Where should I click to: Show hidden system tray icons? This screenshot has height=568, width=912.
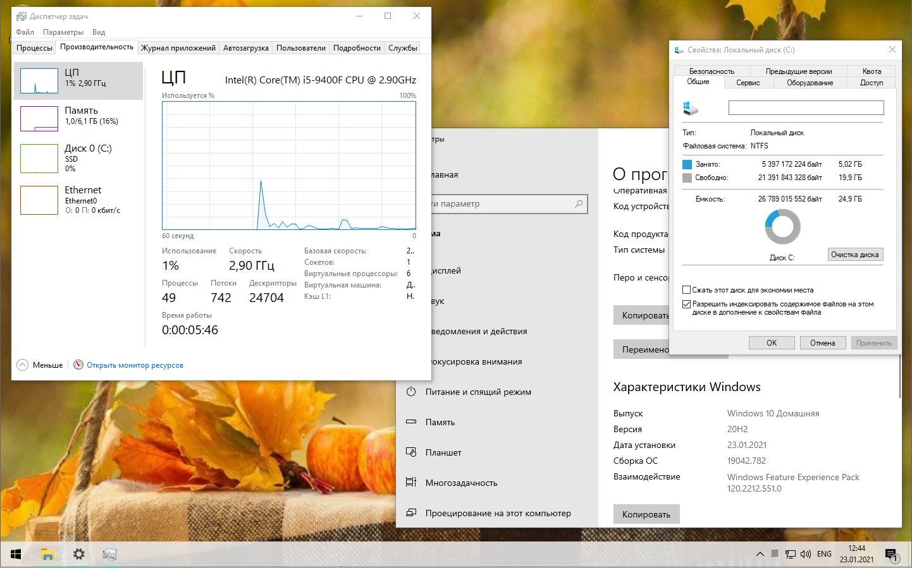760,554
